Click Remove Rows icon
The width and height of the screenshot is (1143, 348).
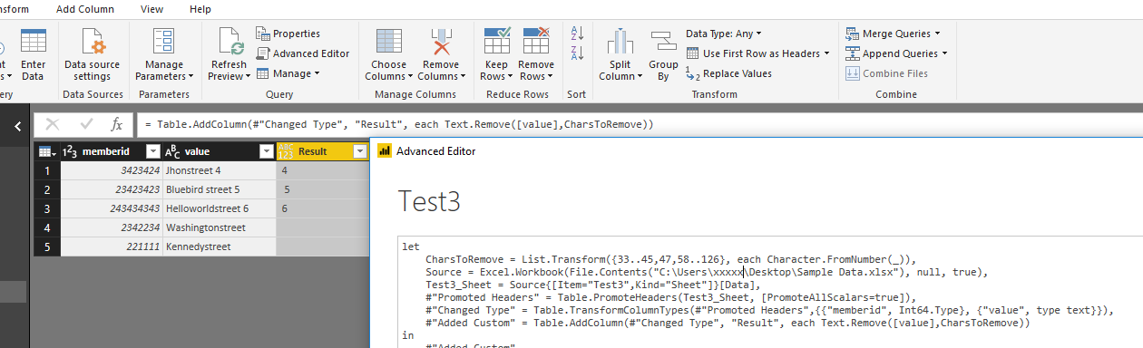coord(536,42)
